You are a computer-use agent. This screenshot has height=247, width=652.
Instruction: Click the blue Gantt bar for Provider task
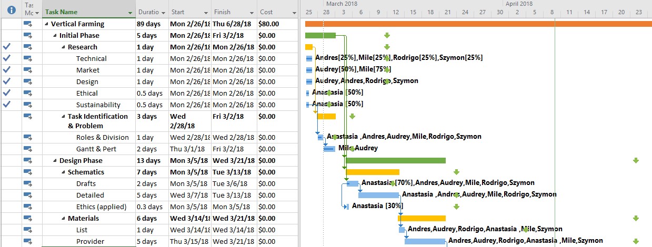425,241
